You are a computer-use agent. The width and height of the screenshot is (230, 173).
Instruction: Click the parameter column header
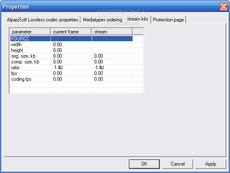coord(30,32)
